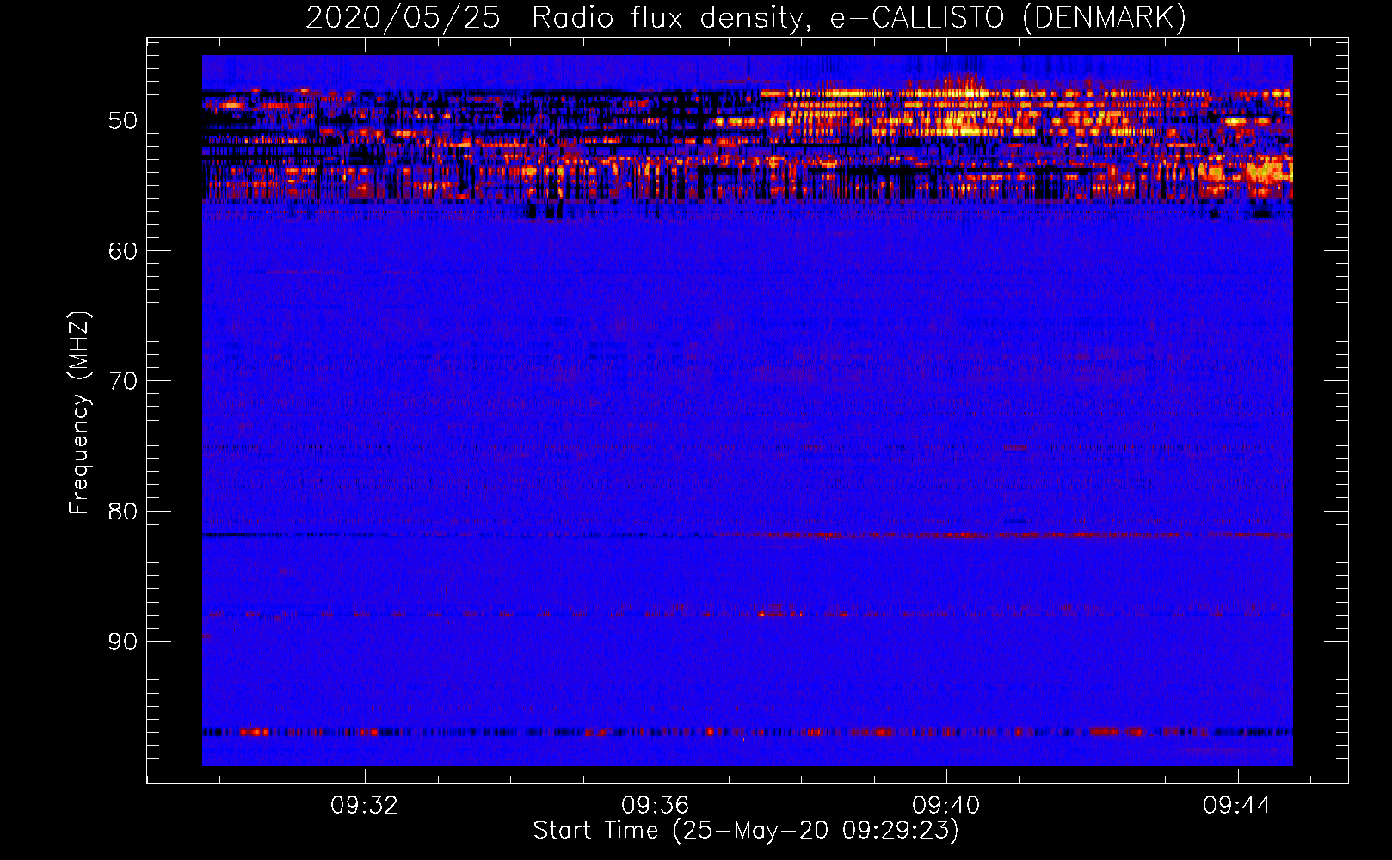Click the plot title text 'Radio flux density, e-CALLISTO (DENMARK)'
Screen dimensions: 1392x860
[859, 17]
